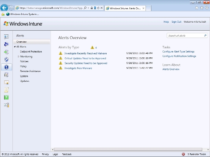Open a new browser tab

pos(148,8)
